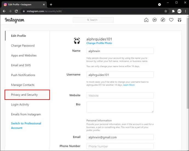Open profile panda avatar in top navigation
Viewport: 189px width, 151px height.
pos(179,20)
